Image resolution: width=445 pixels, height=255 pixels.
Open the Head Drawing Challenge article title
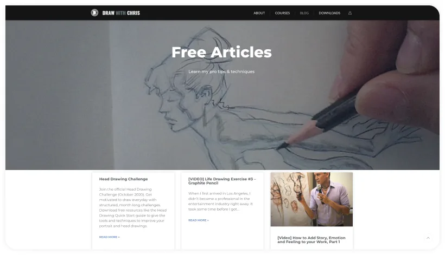click(123, 179)
